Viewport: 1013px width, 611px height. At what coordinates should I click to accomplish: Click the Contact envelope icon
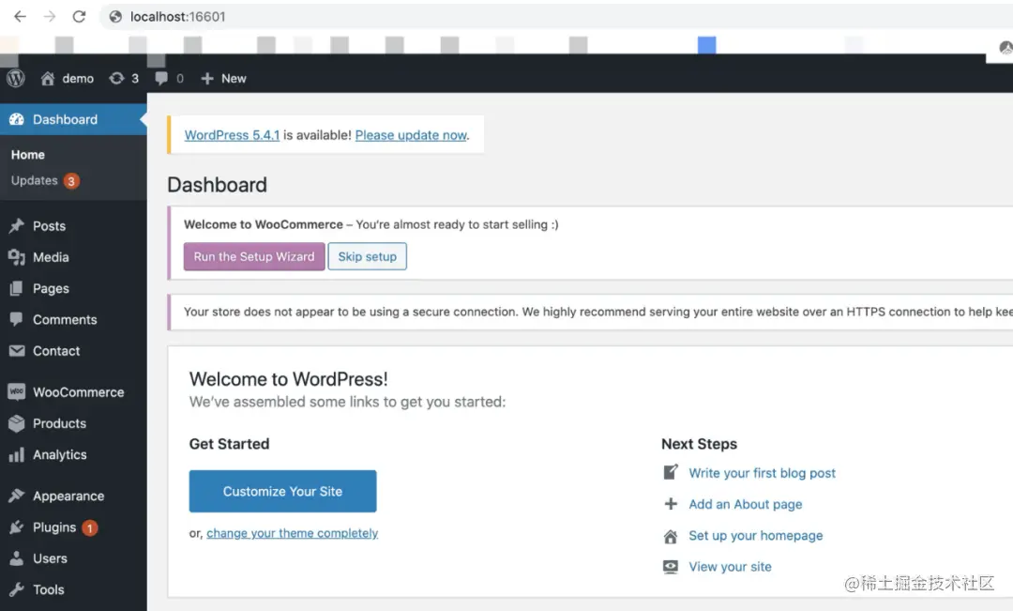[x=17, y=350]
